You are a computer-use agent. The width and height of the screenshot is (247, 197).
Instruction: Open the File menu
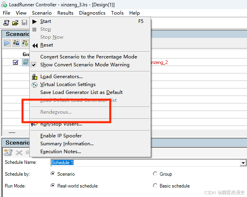pyautogui.click(x=6, y=13)
